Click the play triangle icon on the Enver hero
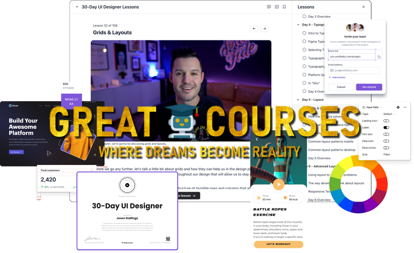 pos(49,153)
